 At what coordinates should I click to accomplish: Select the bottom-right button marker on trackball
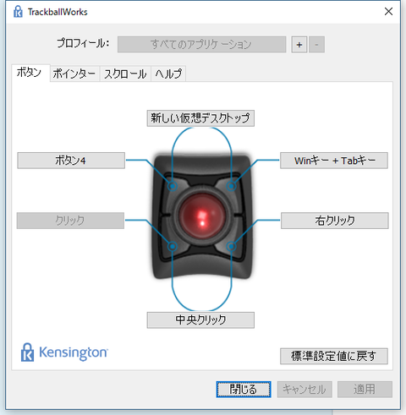[x=231, y=246]
